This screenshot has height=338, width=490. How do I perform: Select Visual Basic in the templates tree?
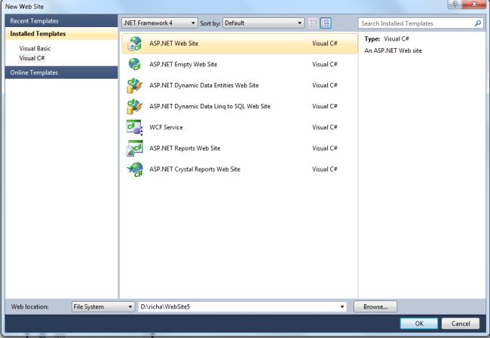pyautogui.click(x=35, y=48)
